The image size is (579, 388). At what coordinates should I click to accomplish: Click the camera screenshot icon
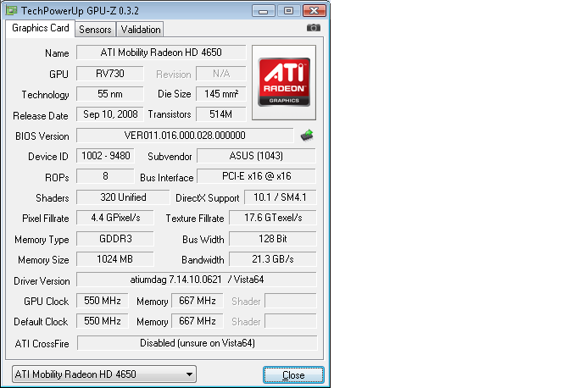click(314, 28)
